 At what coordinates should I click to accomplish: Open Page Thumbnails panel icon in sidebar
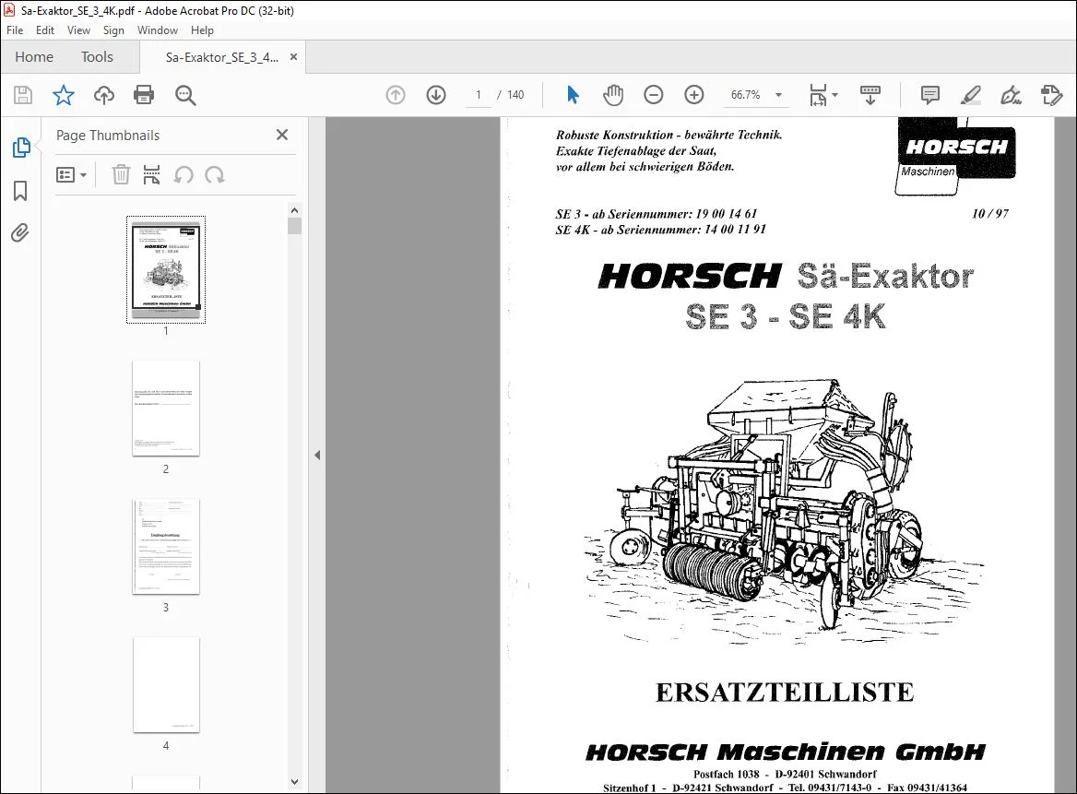click(20, 147)
